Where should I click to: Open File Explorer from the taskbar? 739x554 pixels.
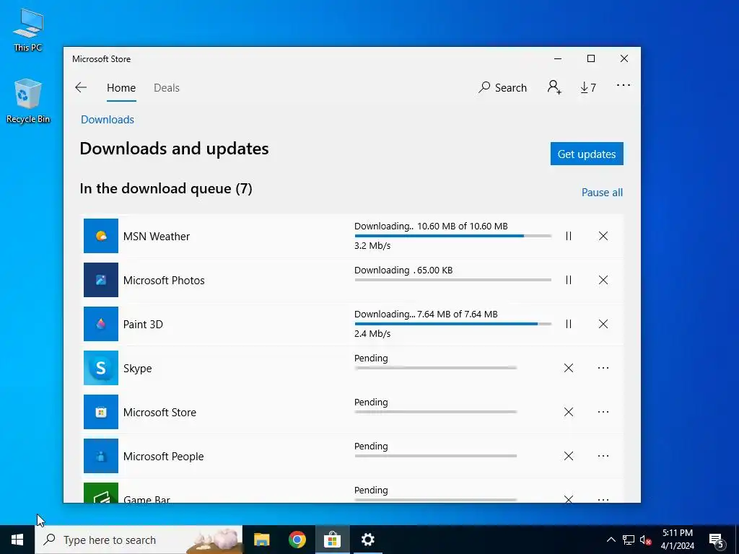coord(261,540)
